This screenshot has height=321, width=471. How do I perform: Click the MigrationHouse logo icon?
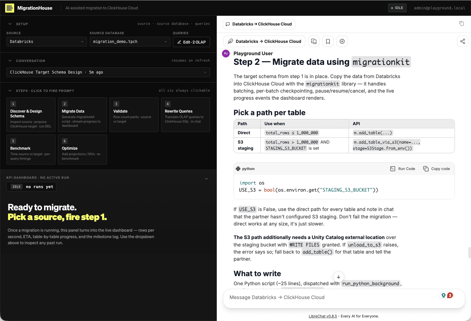coord(10,8)
